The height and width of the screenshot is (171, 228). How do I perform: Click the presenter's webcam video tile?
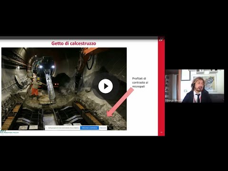[x=195, y=86]
